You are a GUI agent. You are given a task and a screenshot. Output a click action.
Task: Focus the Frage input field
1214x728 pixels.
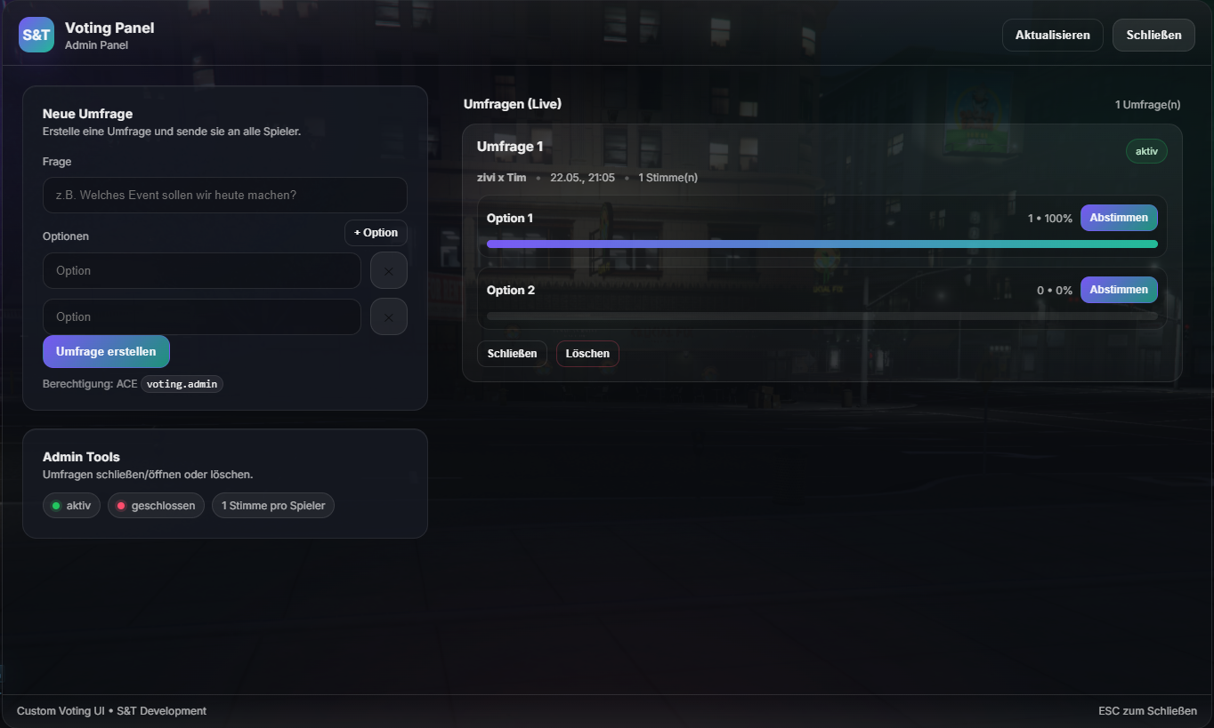click(x=225, y=195)
